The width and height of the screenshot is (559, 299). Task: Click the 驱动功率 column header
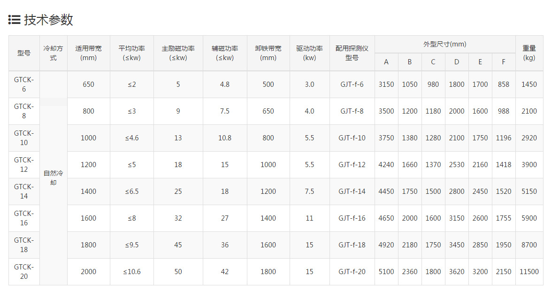pos(309,53)
